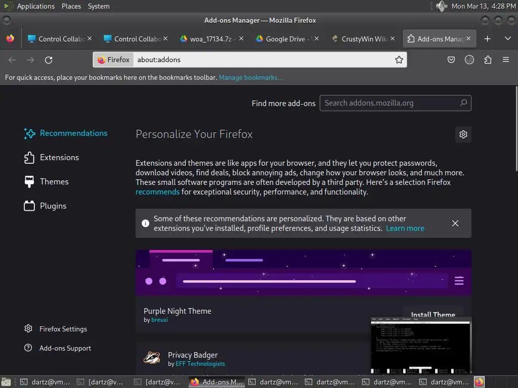Go back one page in Firefox
The width and height of the screenshot is (518, 388).
pos(12,60)
